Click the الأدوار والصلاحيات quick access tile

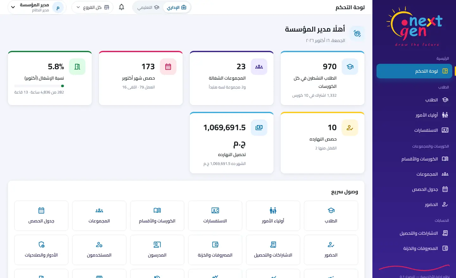pos(41,250)
